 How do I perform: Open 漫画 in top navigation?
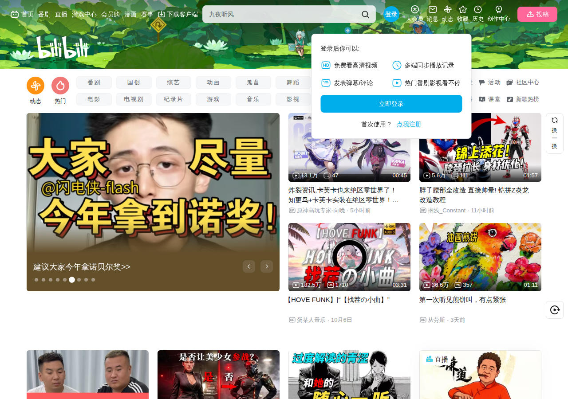(x=130, y=14)
